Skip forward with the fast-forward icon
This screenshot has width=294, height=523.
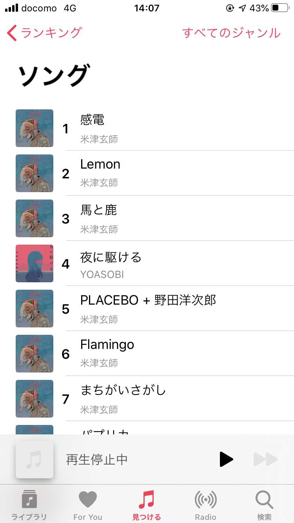(x=265, y=459)
